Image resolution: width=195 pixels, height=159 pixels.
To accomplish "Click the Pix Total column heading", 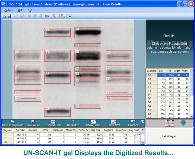I will [20, 130].
